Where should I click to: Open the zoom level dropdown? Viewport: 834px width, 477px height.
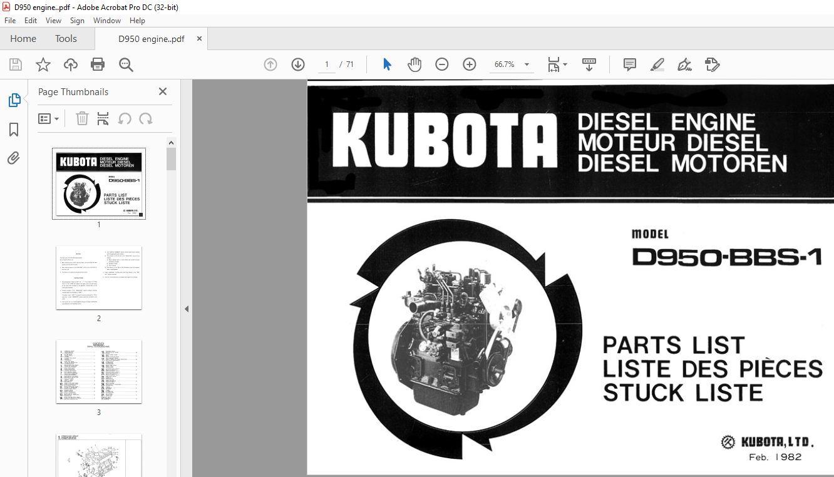[x=527, y=64]
